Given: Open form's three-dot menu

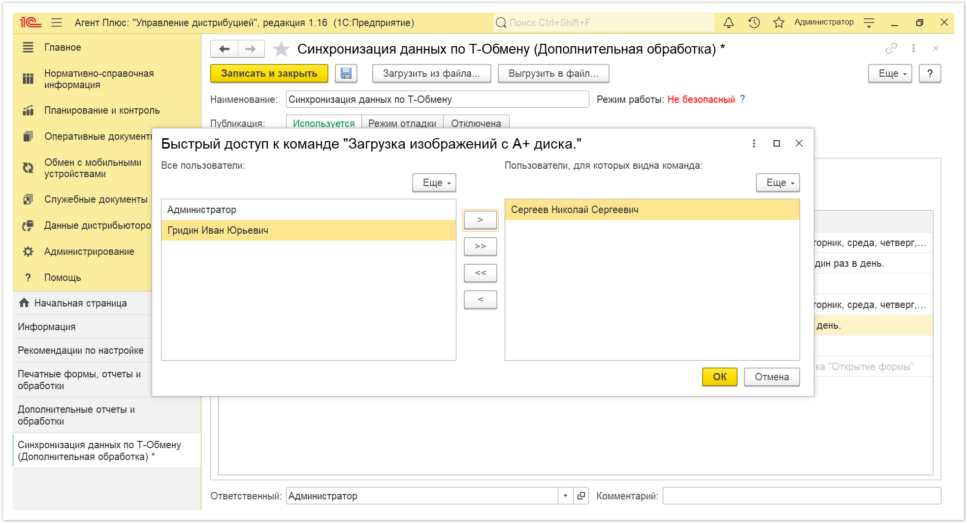Looking at the screenshot, I should [x=913, y=48].
